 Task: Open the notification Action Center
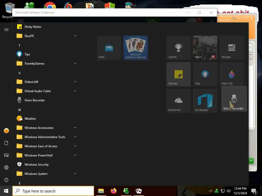tap(254, 191)
